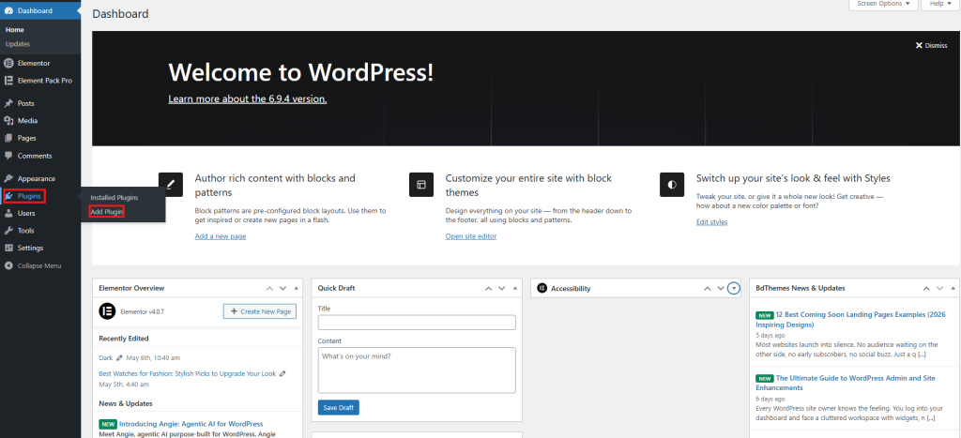
Task: Toggle Elementor Overview panel collapse triangle
Action: tap(296, 288)
